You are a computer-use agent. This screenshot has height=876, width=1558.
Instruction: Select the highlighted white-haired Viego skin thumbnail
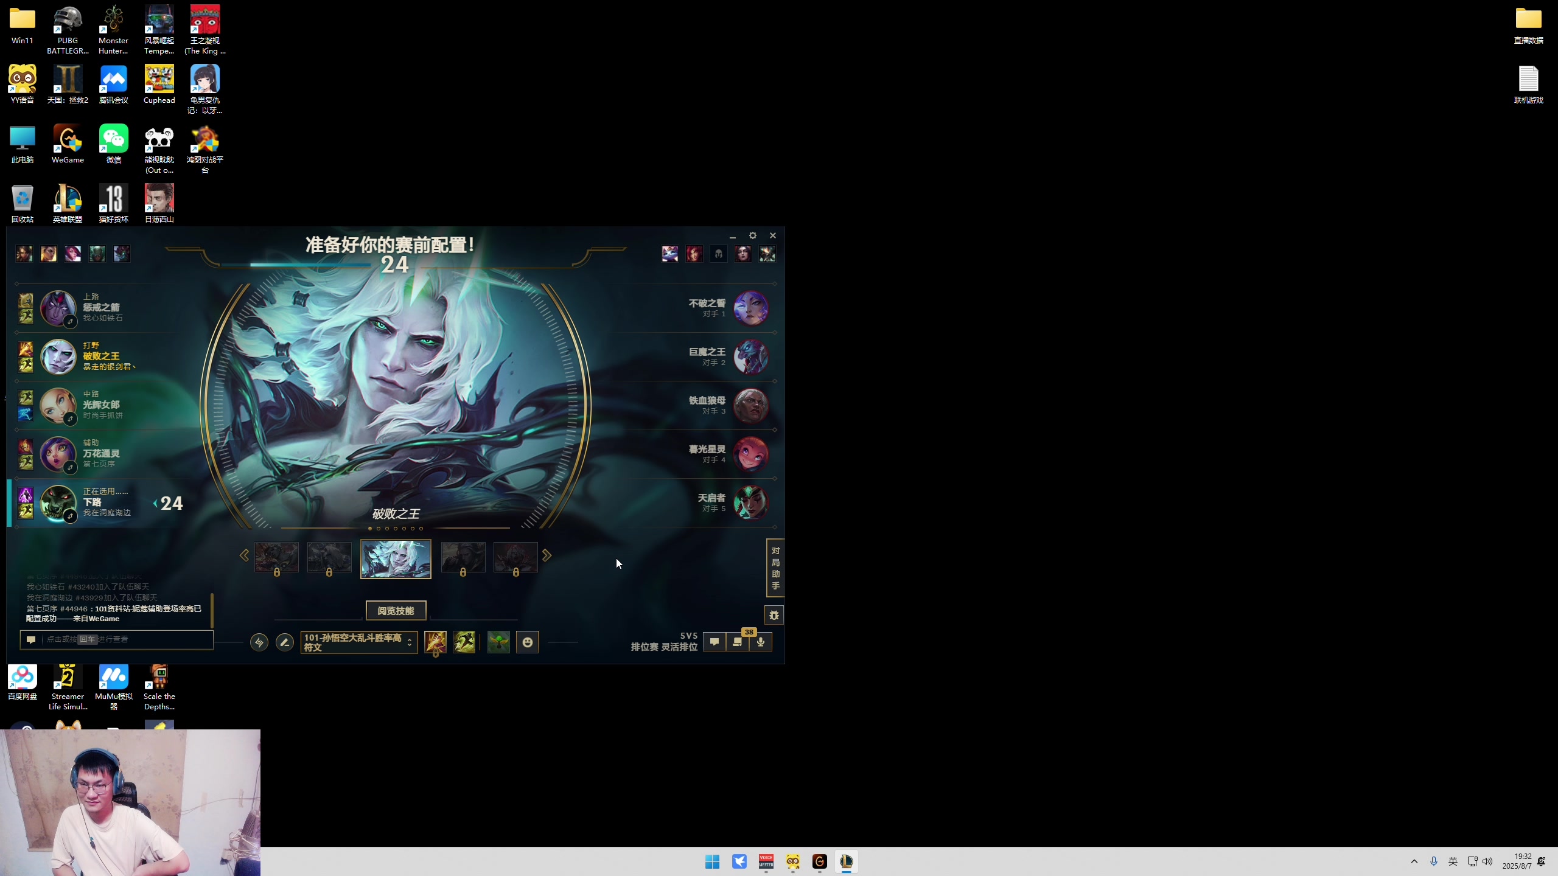[x=396, y=558]
